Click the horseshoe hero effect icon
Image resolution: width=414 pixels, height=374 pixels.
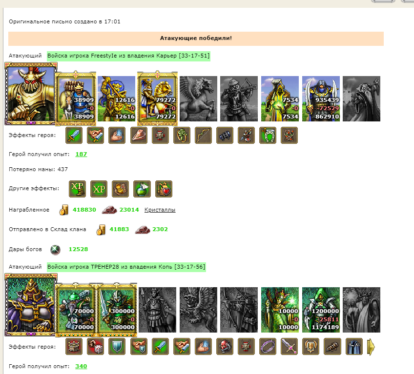(268, 135)
